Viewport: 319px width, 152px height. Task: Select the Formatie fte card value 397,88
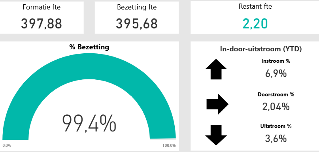click(42, 24)
